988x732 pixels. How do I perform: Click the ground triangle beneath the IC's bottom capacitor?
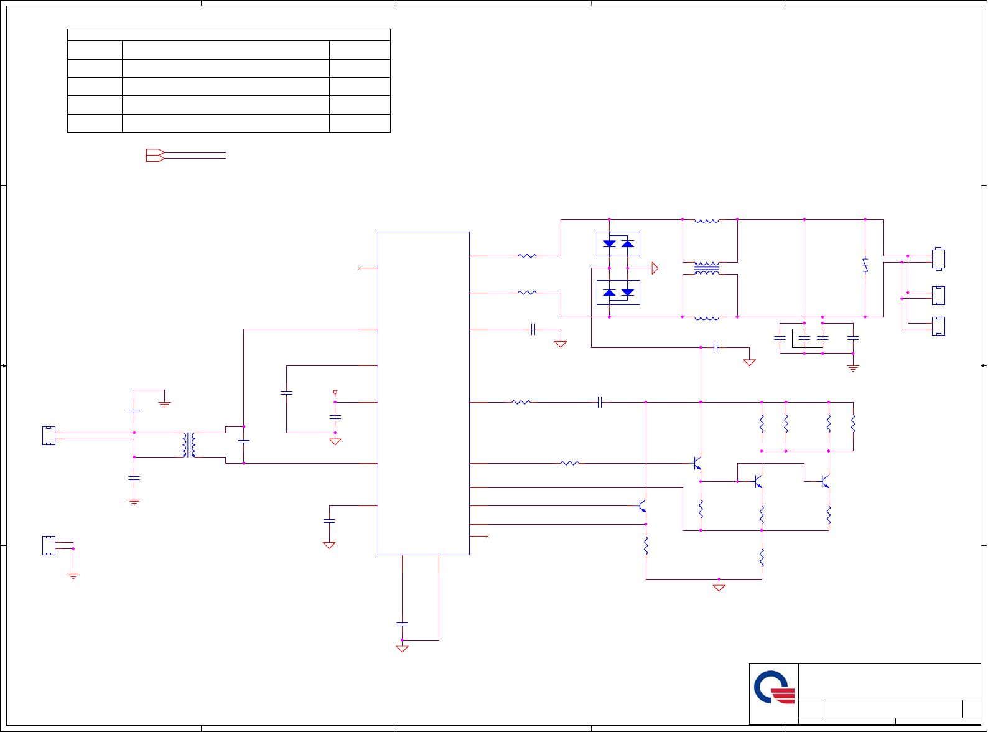[x=402, y=649]
